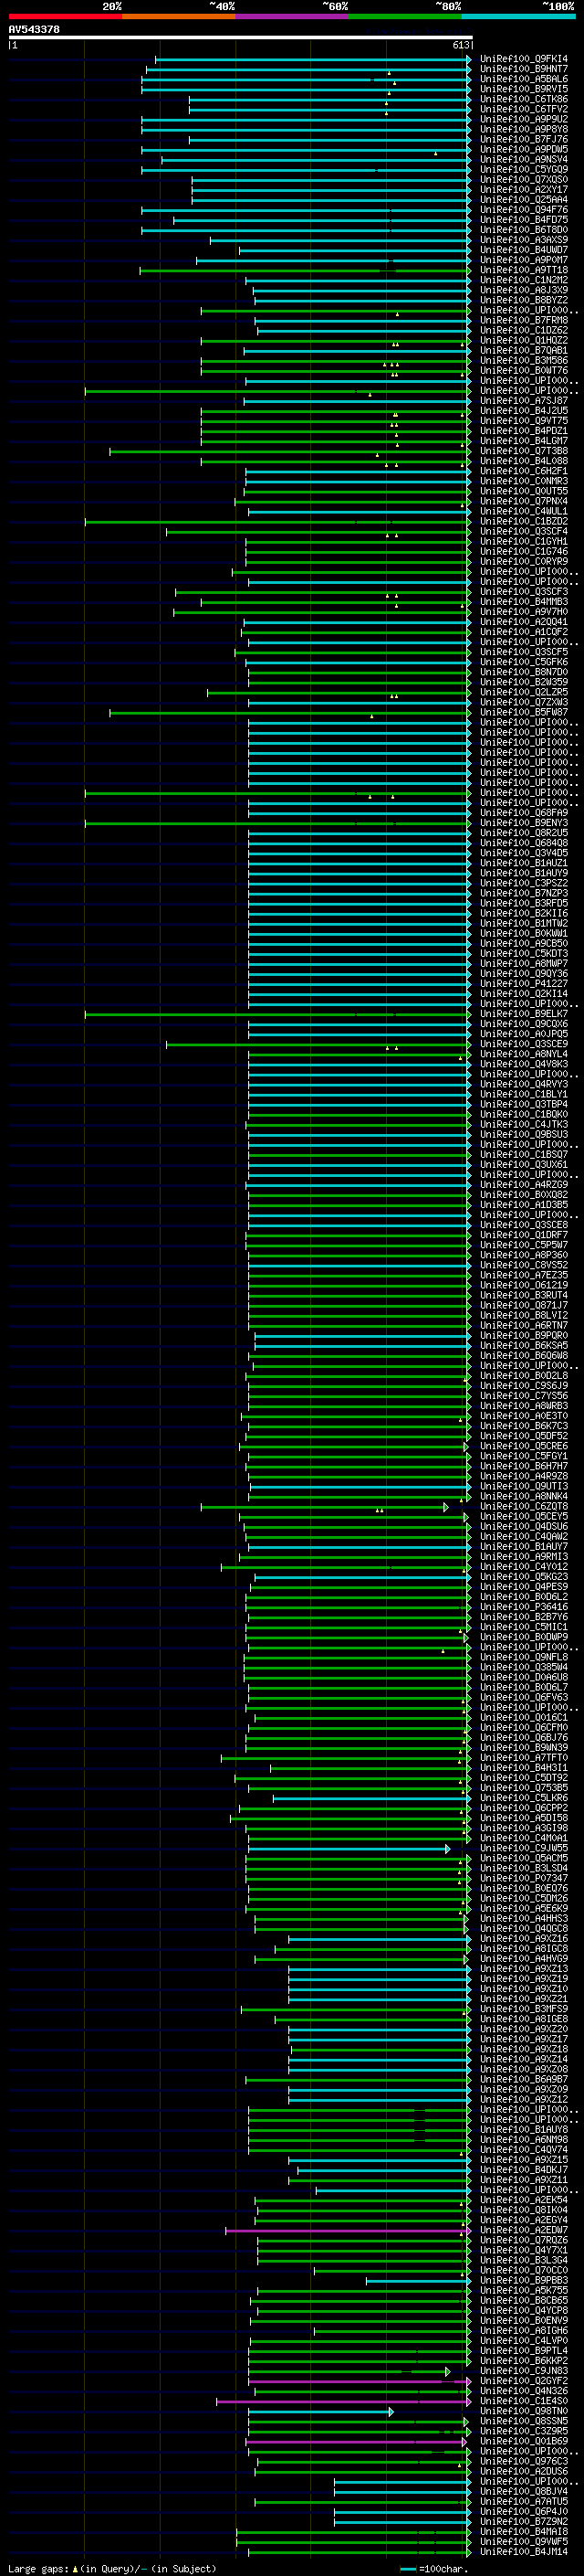The width and height of the screenshot is (584, 2576).
Task: Open the UniRef100_A9V7H0 label
Action: (x=523, y=612)
